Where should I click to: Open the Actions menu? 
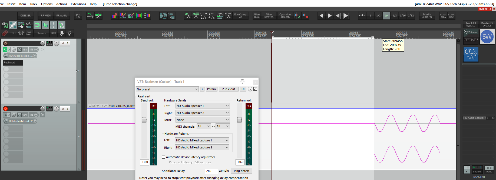point(62,4)
